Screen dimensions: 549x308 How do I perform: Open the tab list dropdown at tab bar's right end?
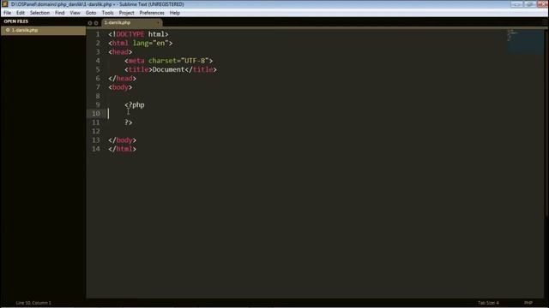545,23
